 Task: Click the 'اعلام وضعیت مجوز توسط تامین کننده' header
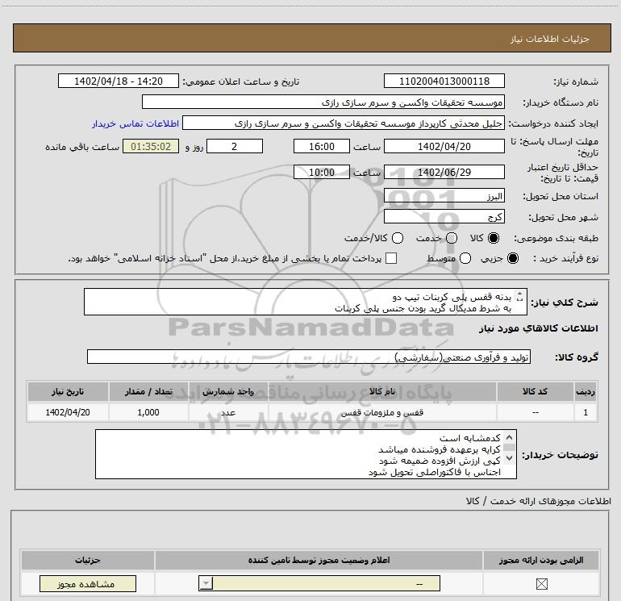[x=319, y=560]
